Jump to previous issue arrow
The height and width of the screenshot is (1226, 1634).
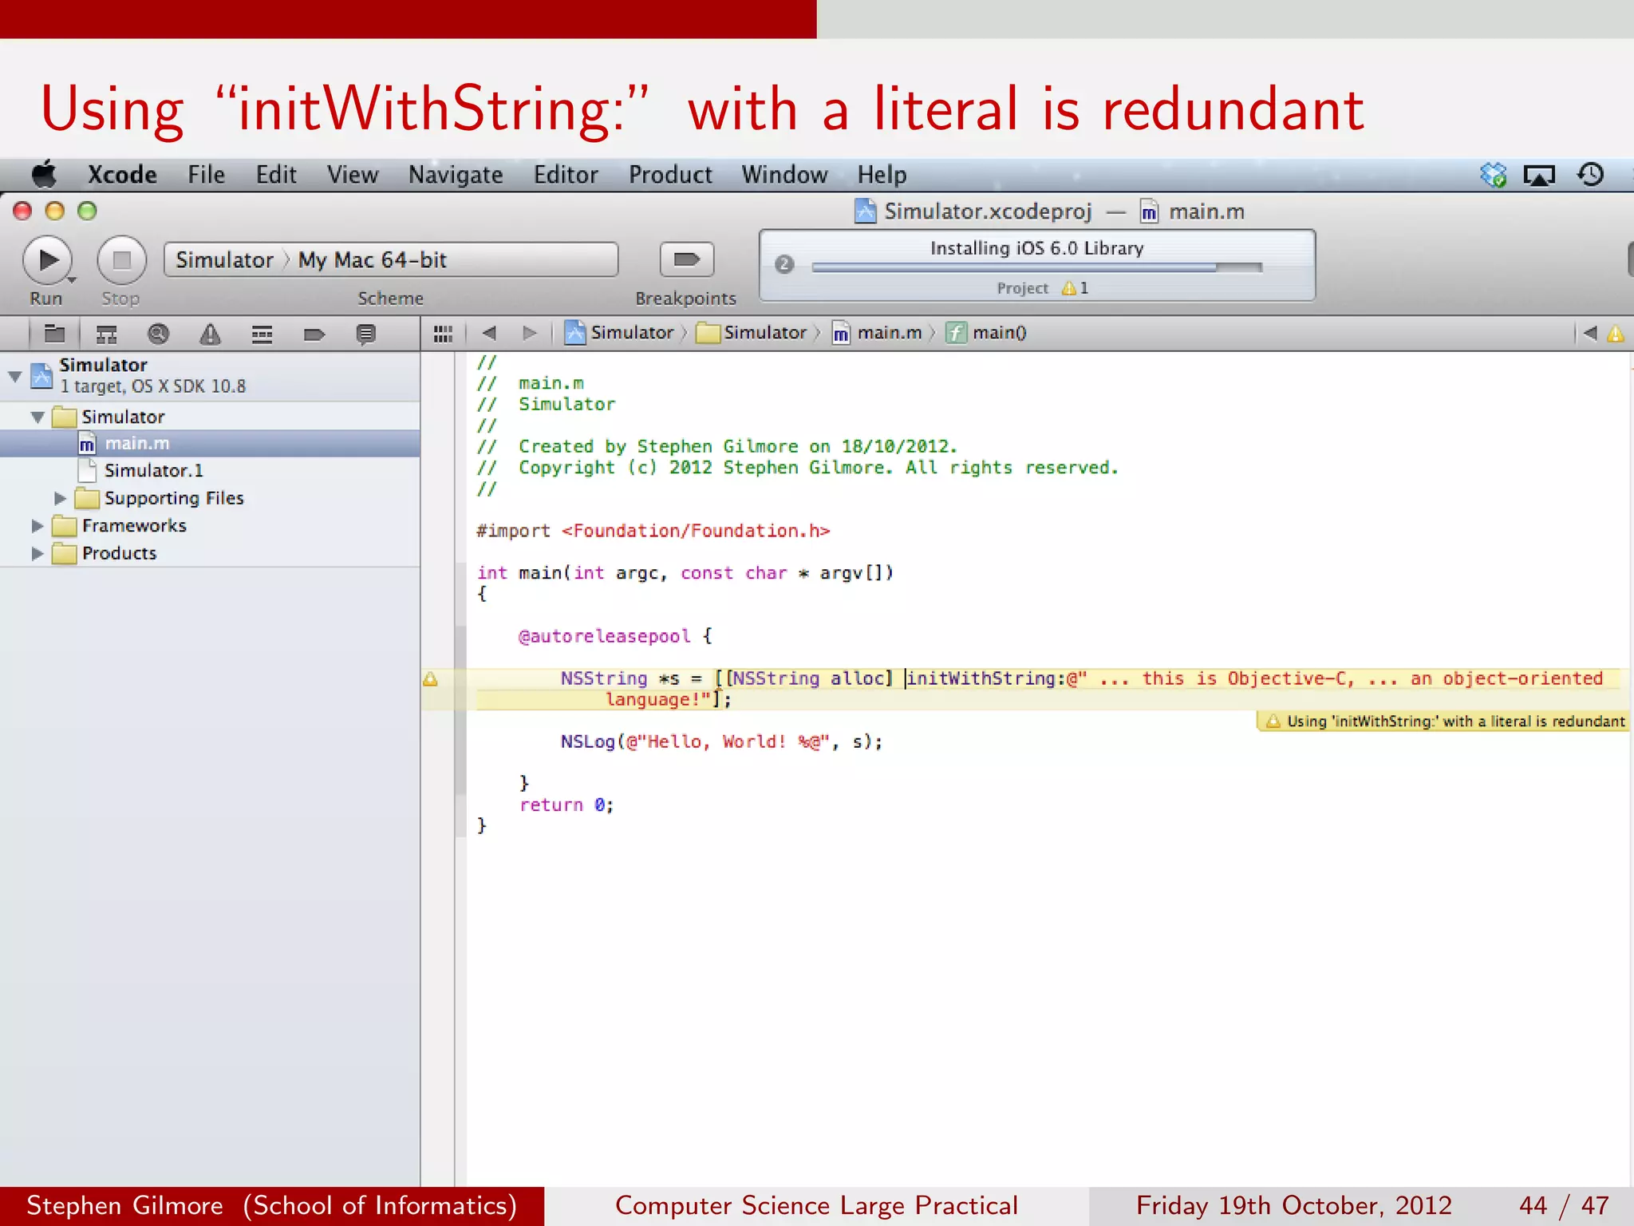pos(1590,333)
